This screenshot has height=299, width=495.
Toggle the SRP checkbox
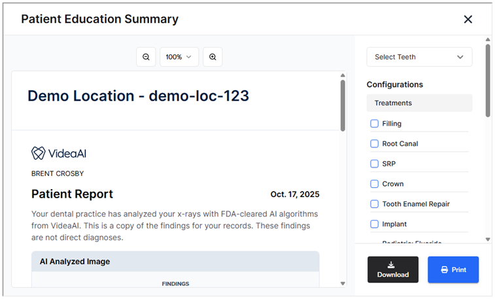(375, 164)
